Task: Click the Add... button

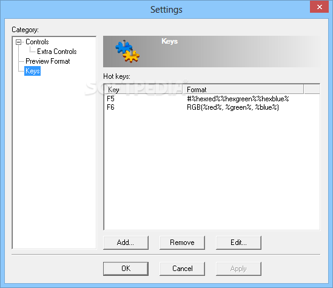Action: (x=126, y=243)
